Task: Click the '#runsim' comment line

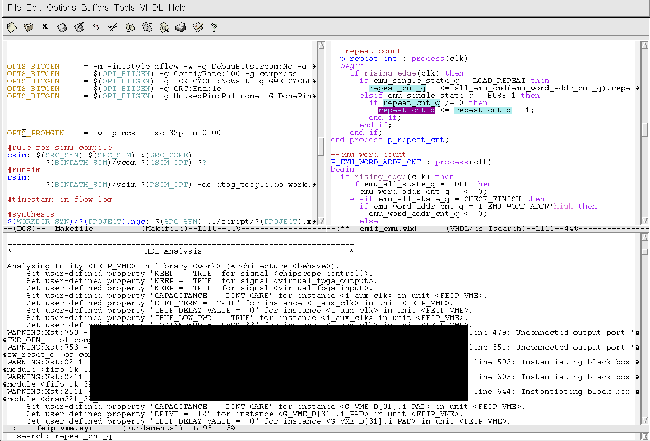Action: [24, 170]
